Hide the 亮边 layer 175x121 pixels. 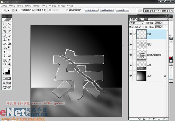tap(131, 34)
